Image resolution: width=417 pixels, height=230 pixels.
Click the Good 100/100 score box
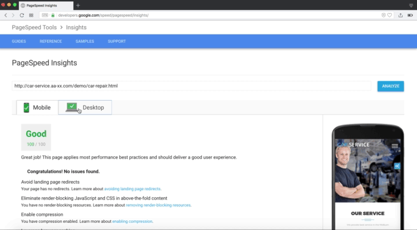coord(36,137)
